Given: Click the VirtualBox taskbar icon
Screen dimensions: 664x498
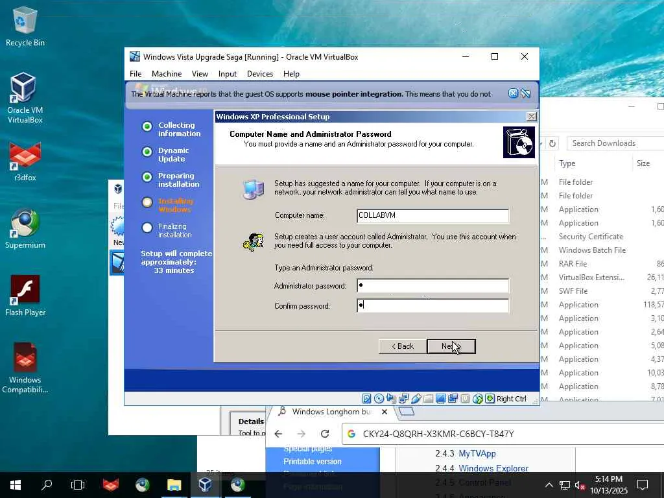Looking at the screenshot, I should (x=205, y=485).
